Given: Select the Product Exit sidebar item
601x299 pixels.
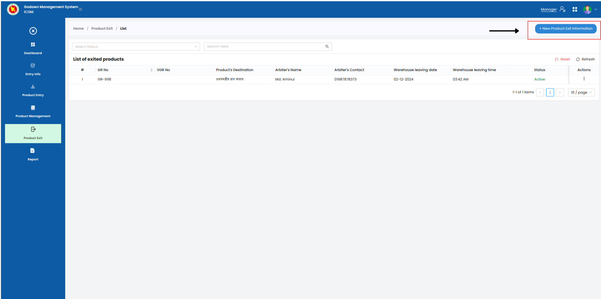Looking at the screenshot, I should pos(33,134).
